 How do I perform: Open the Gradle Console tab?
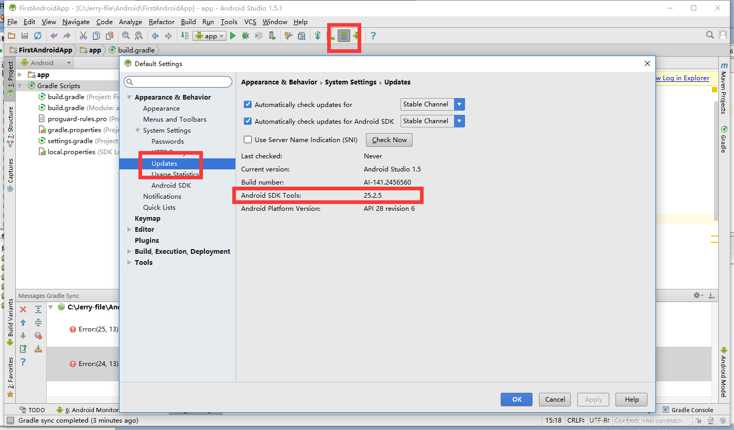click(x=688, y=410)
